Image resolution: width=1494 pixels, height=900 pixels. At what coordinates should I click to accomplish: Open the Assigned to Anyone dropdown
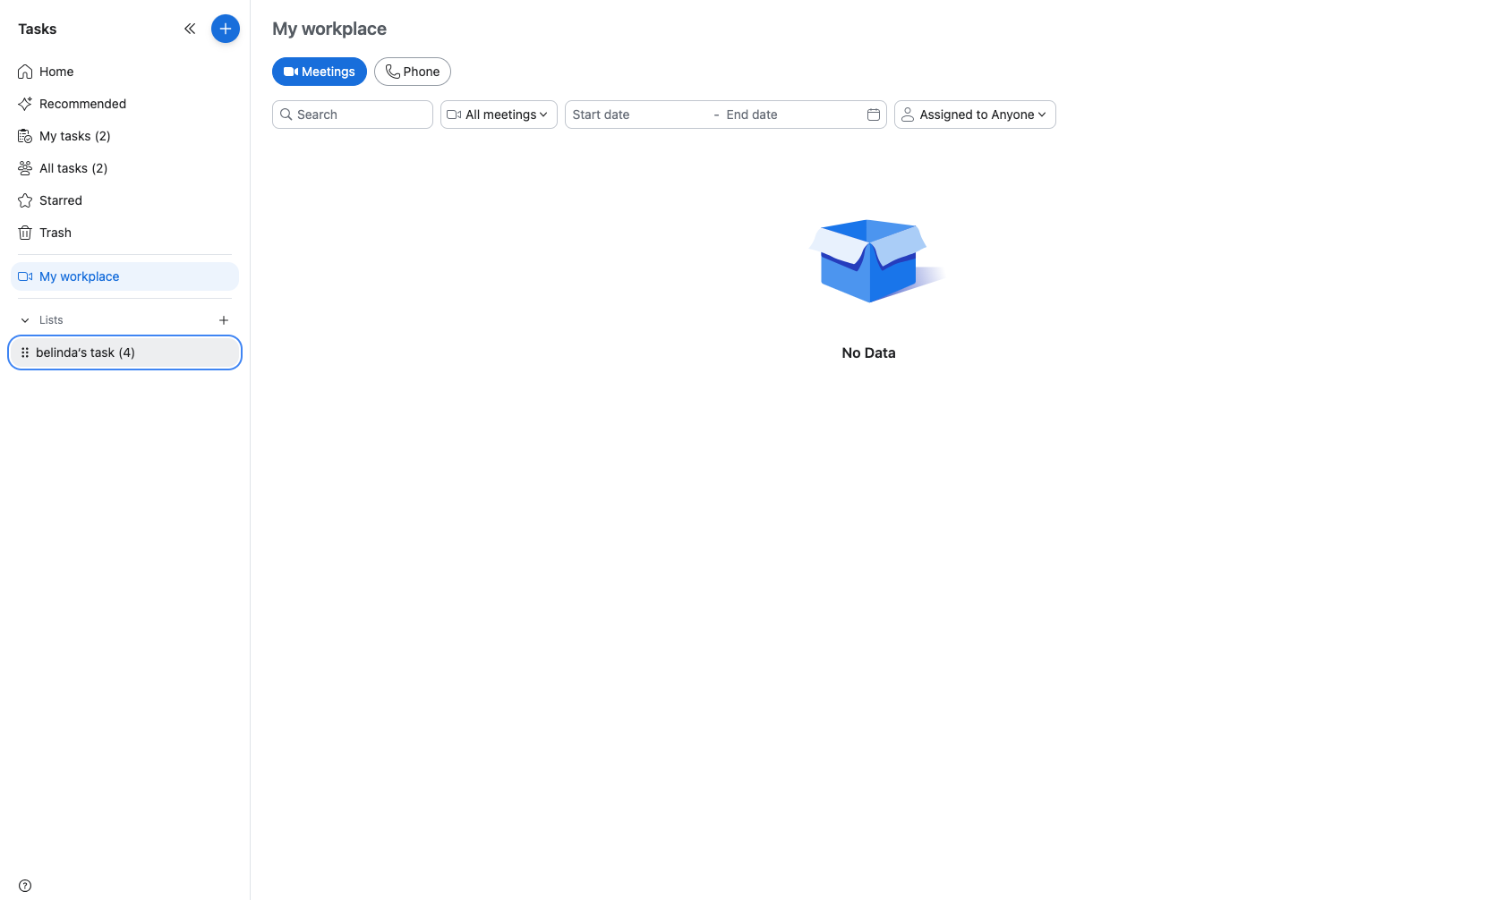pos(975,115)
